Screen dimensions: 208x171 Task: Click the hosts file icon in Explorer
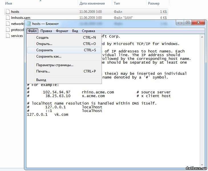pos(8,12)
